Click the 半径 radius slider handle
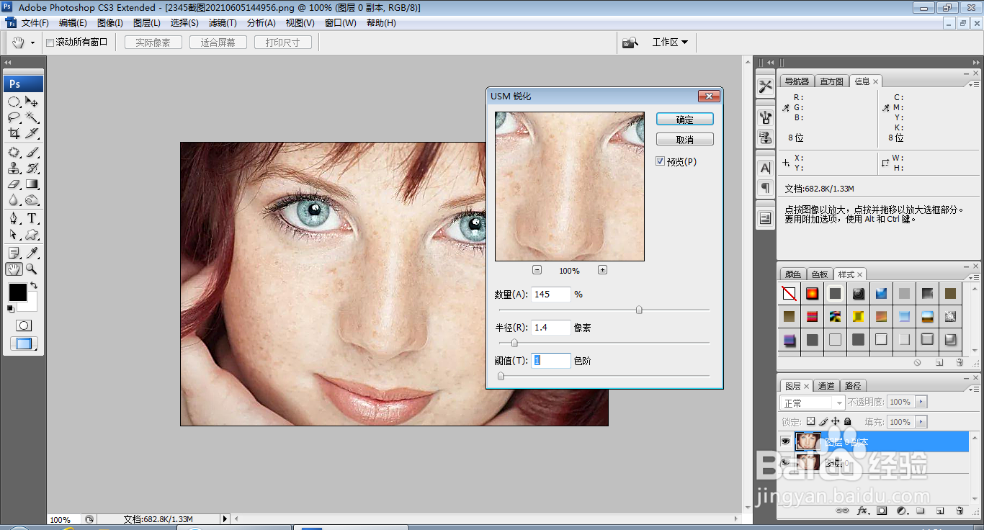 point(514,343)
